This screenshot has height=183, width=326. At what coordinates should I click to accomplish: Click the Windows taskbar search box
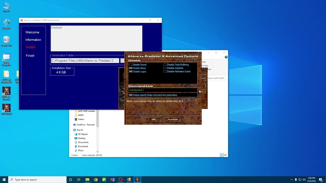tap(37, 180)
